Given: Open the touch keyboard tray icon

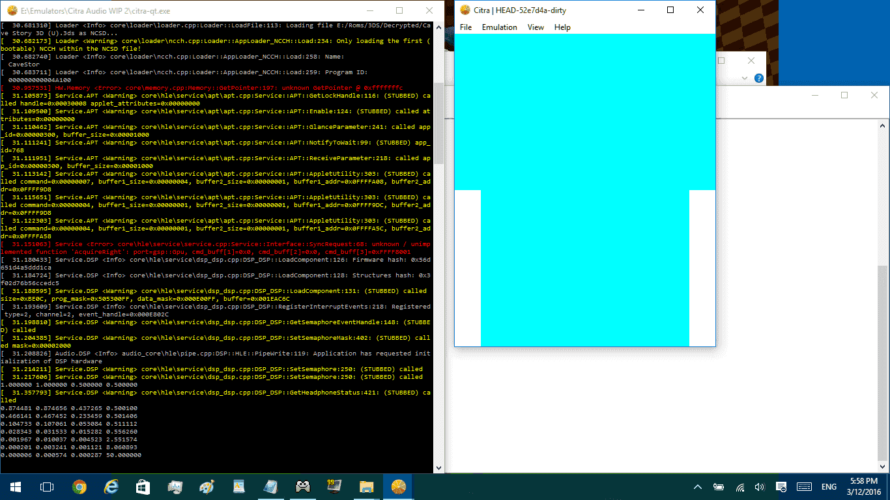Looking at the screenshot, I should [x=804, y=487].
